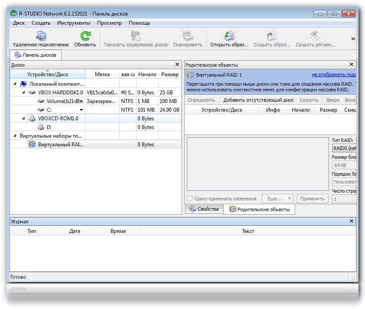Sort by the Размер column header in Диски panel
The height and width of the screenshot is (309, 365).
[170, 74]
